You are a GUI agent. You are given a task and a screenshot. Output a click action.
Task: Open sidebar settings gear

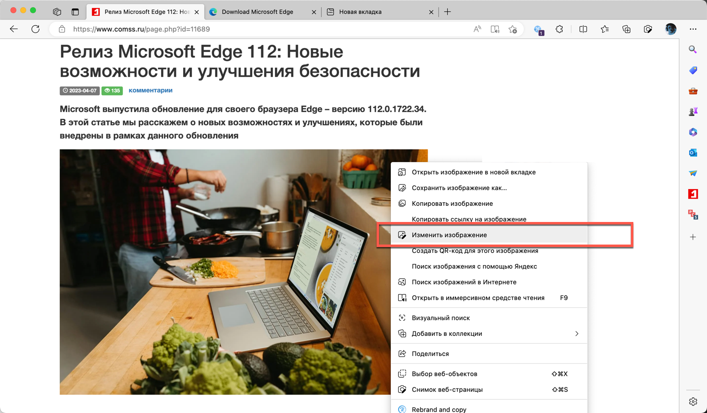[693, 402]
